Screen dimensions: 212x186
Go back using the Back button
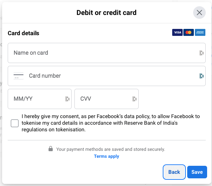point(174,172)
